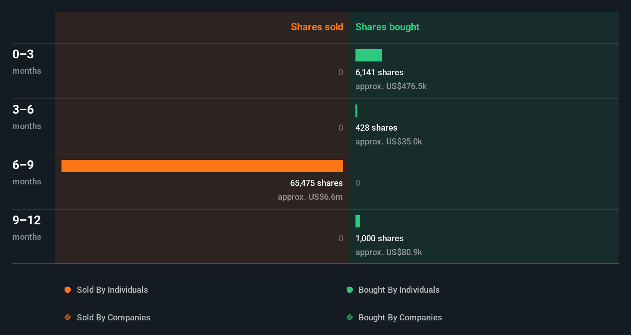Viewport: 631px width, 335px height.
Task: Click the zero bought value in 6–9 months row
Action: click(358, 183)
